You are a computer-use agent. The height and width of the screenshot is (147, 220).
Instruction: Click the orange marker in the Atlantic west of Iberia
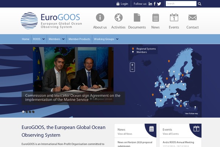pyautogui.click(x=153, y=95)
